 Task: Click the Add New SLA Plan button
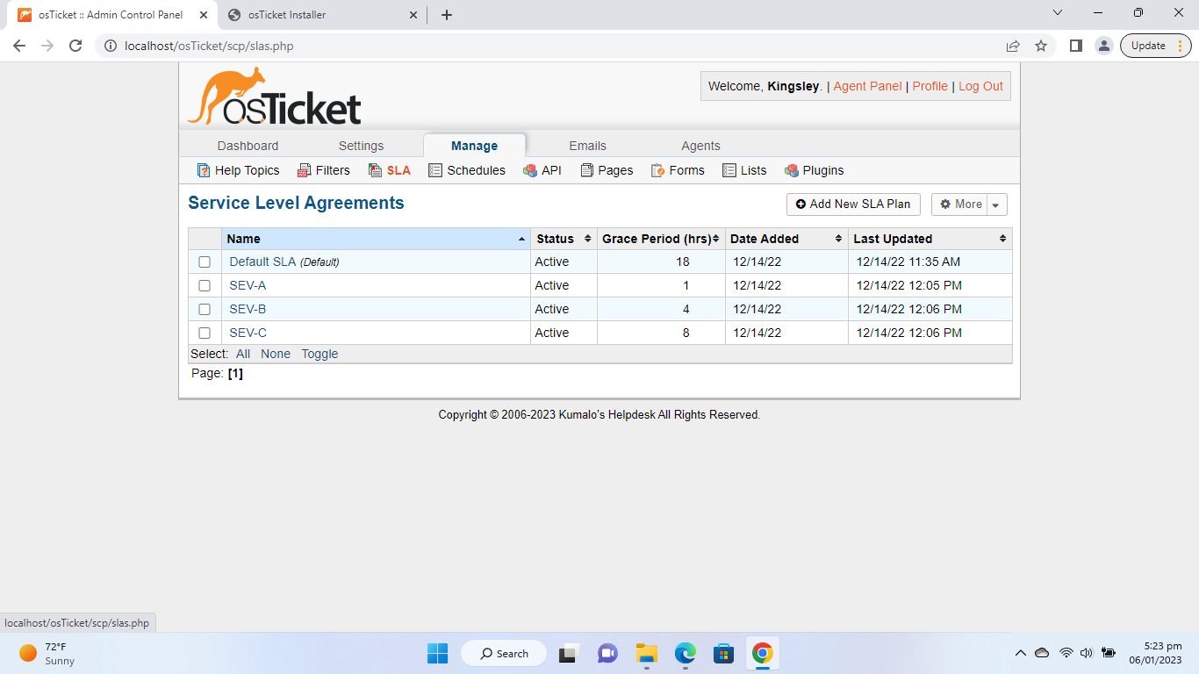pos(853,204)
